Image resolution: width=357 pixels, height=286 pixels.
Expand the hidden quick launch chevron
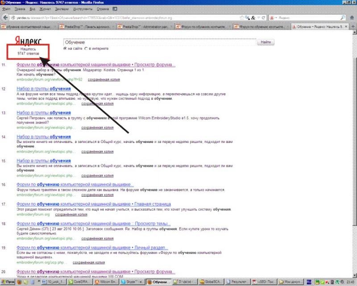[x=39, y=281]
